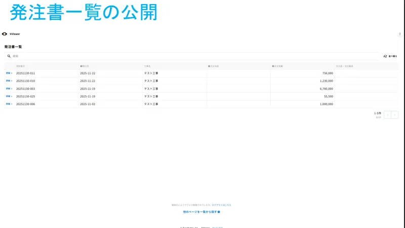
Task: Click the AZ sort icon
Action: click(x=385, y=56)
